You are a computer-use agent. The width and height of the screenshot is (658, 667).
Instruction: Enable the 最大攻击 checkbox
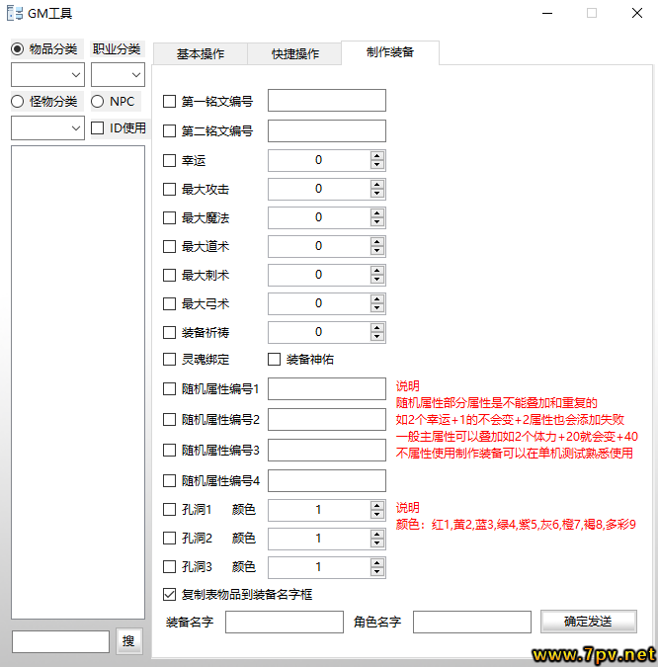[x=169, y=190]
